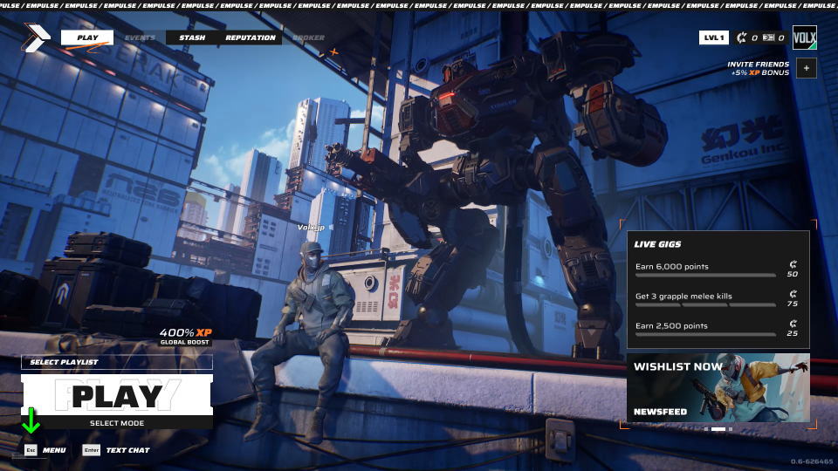Click the plus button to invite friends
This screenshot has height=471, width=838.
807,68
